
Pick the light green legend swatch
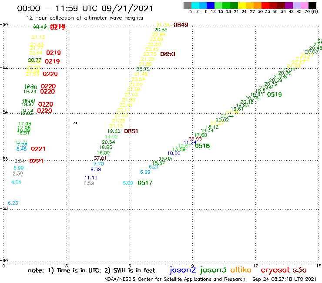click(x=219, y=5)
